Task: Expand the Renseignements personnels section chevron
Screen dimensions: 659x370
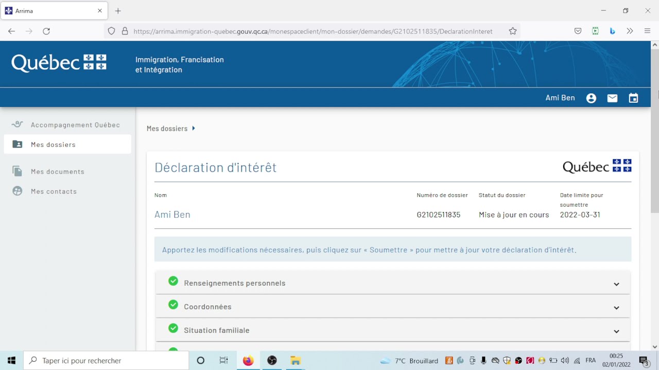Action: (x=616, y=284)
